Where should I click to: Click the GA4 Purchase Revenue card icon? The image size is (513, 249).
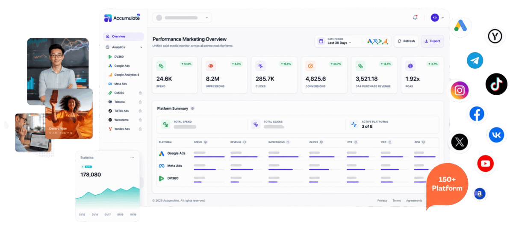pyautogui.click(x=360, y=66)
